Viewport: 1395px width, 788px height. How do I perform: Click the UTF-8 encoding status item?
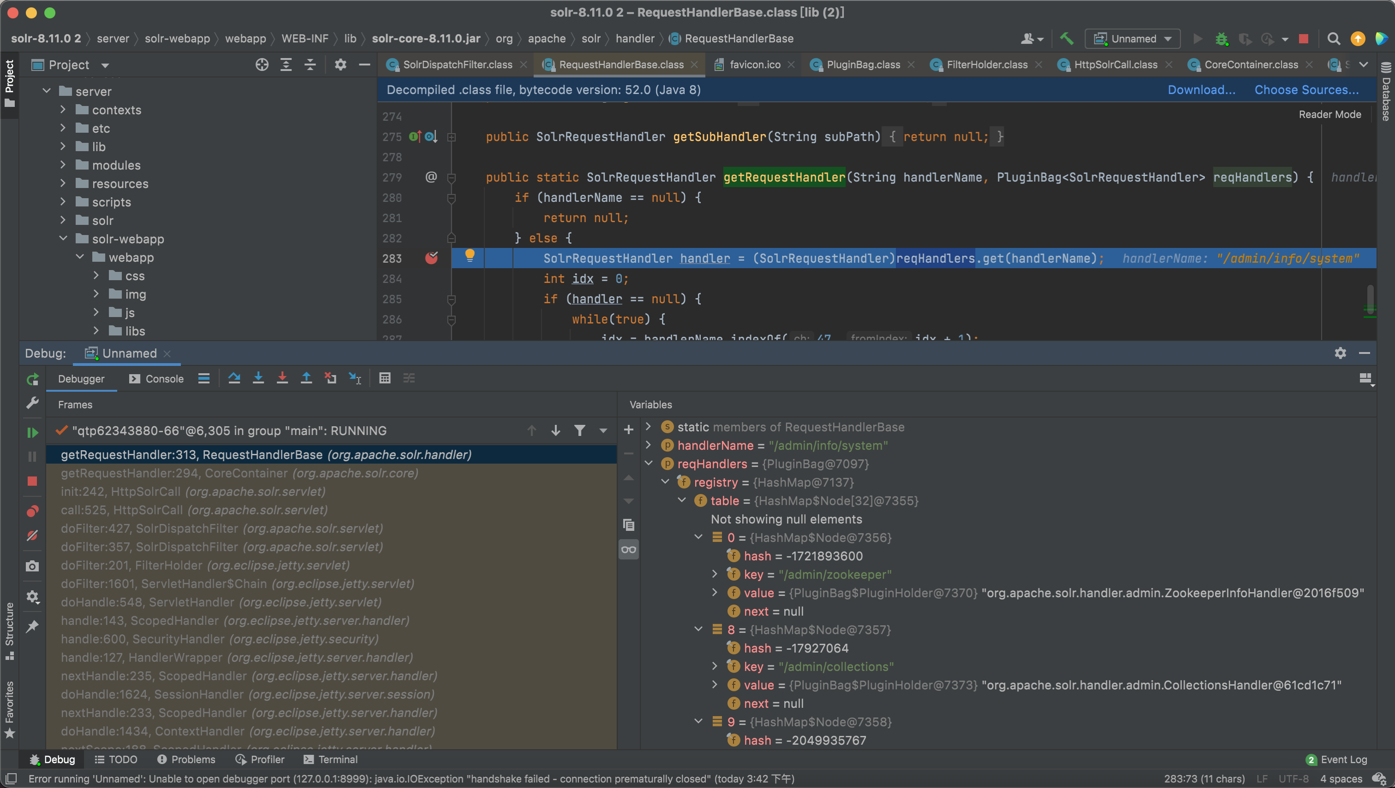pyautogui.click(x=1294, y=779)
